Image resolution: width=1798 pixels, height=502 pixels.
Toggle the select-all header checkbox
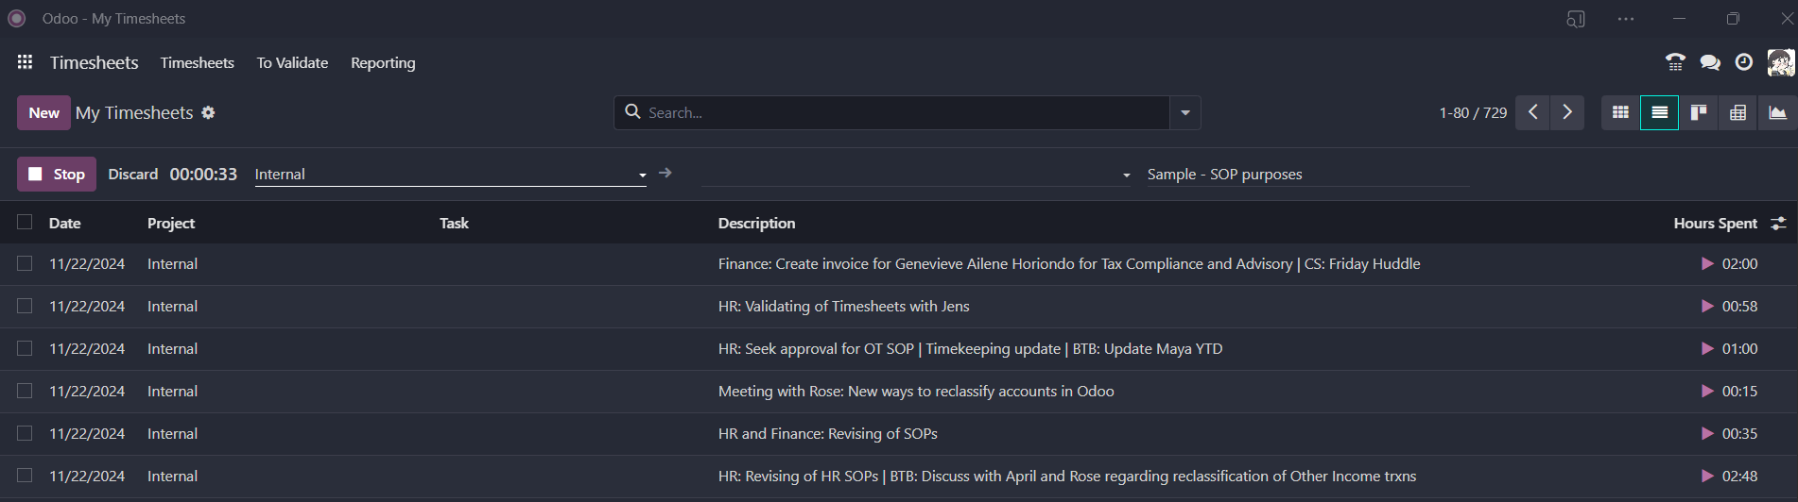[25, 222]
